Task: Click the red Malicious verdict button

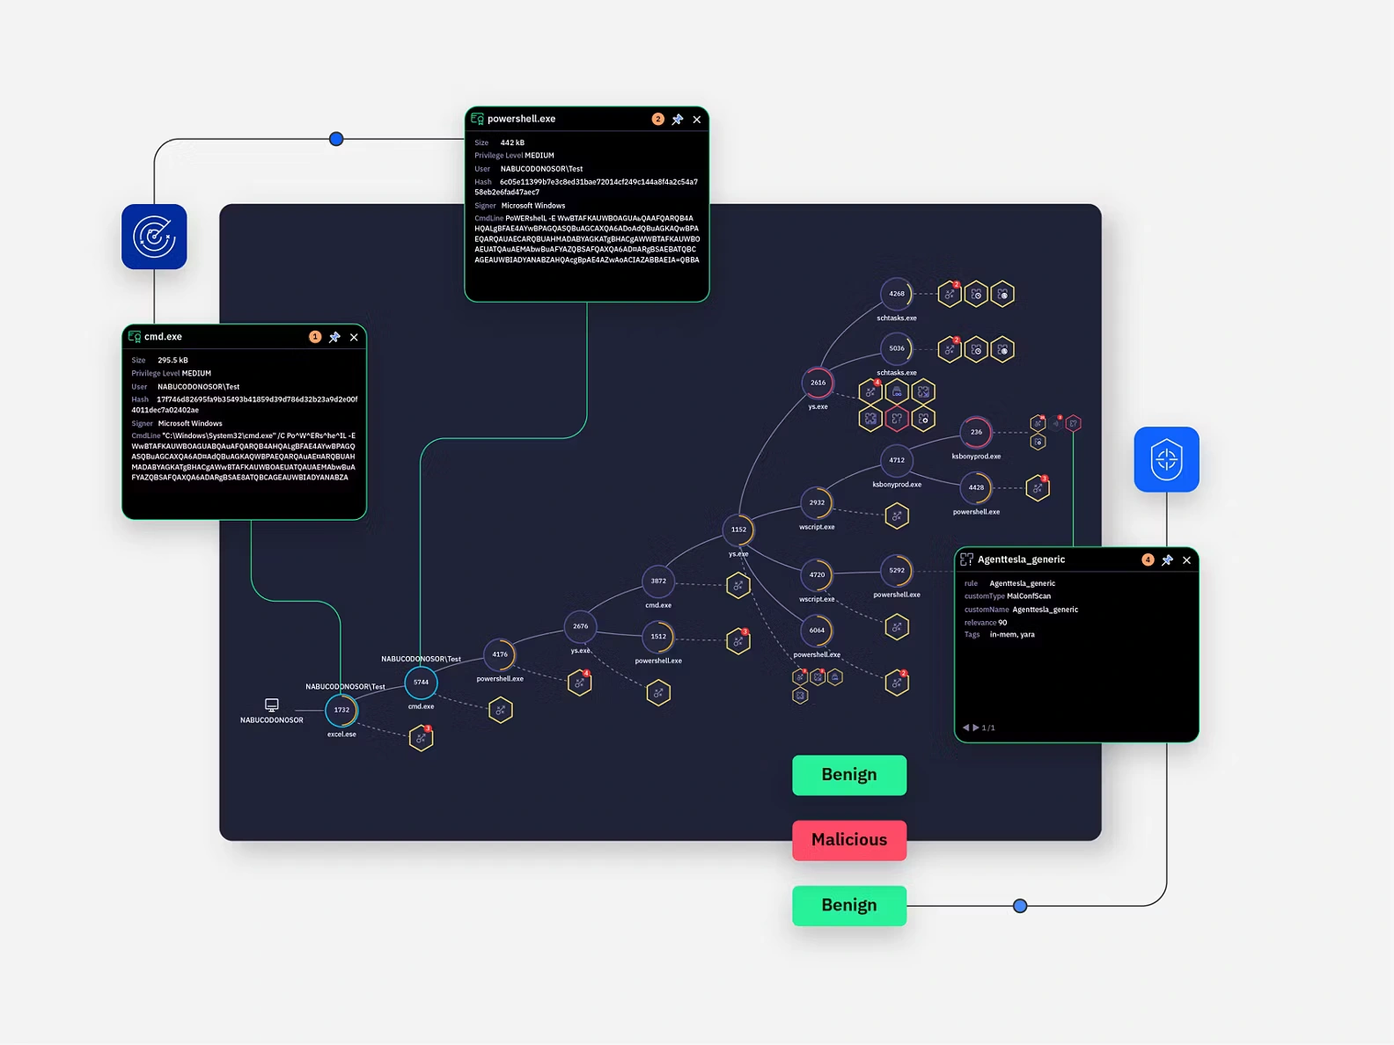Action: (x=848, y=840)
